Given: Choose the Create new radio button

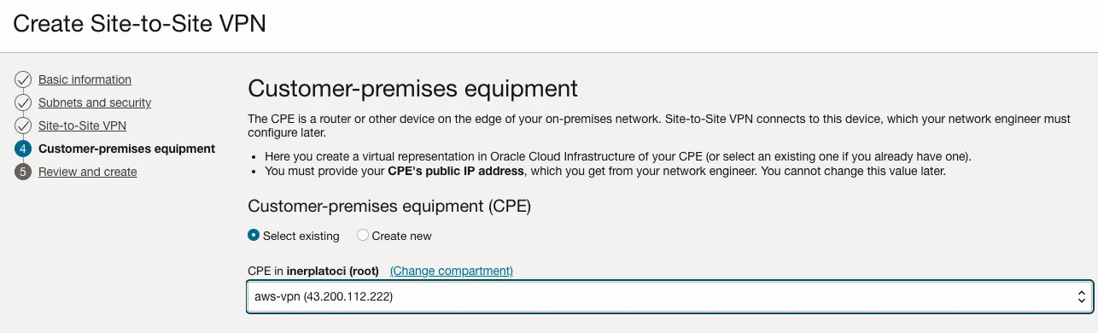Looking at the screenshot, I should click(x=363, y=236).
